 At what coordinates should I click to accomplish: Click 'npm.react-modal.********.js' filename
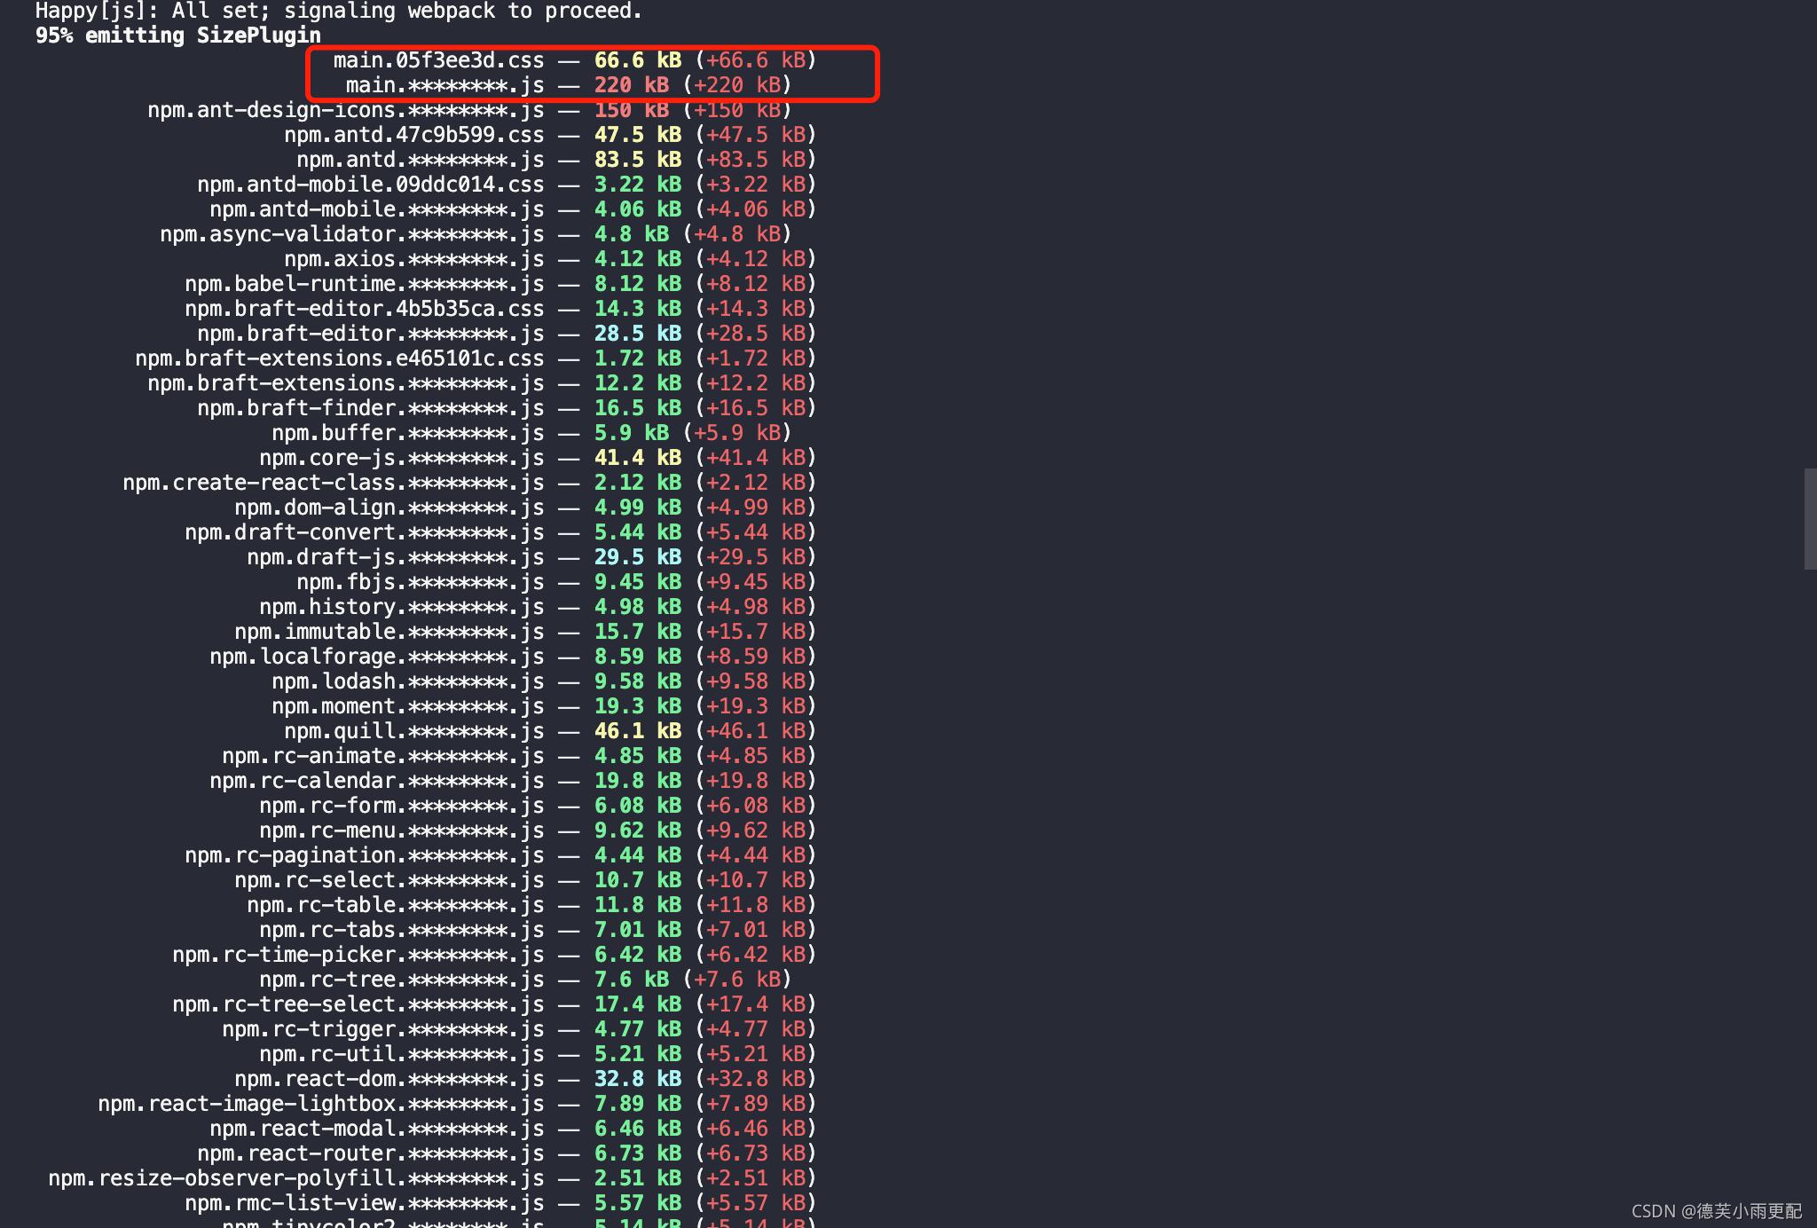(377, 1129)
